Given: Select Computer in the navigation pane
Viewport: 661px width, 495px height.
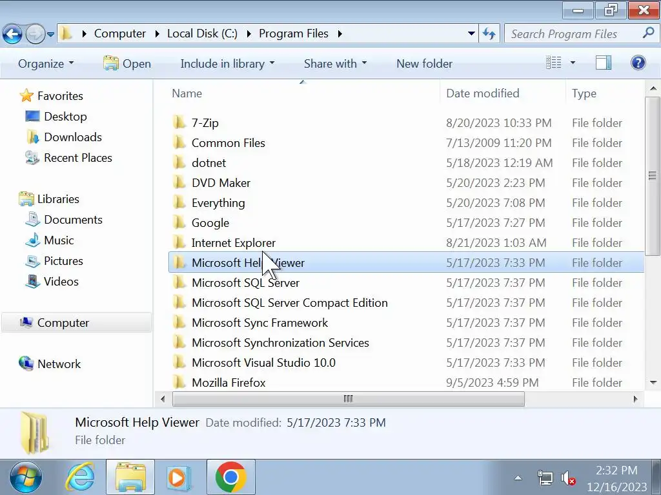Looking at the screenshot, I should (76, 323).
